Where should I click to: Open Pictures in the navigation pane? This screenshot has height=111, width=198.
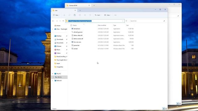(59, 46)
